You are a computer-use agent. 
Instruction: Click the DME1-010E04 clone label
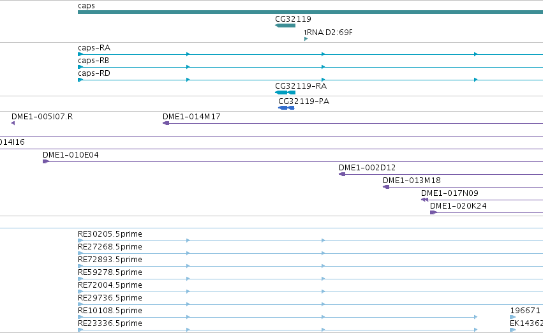pyautogui.click(x=71, y=155)
